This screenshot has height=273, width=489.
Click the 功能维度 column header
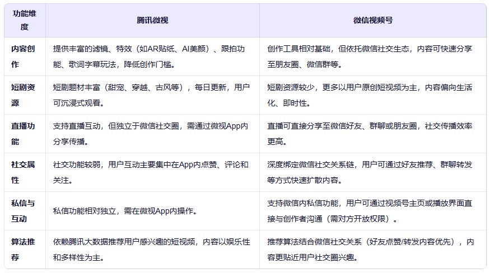(25, 20)
